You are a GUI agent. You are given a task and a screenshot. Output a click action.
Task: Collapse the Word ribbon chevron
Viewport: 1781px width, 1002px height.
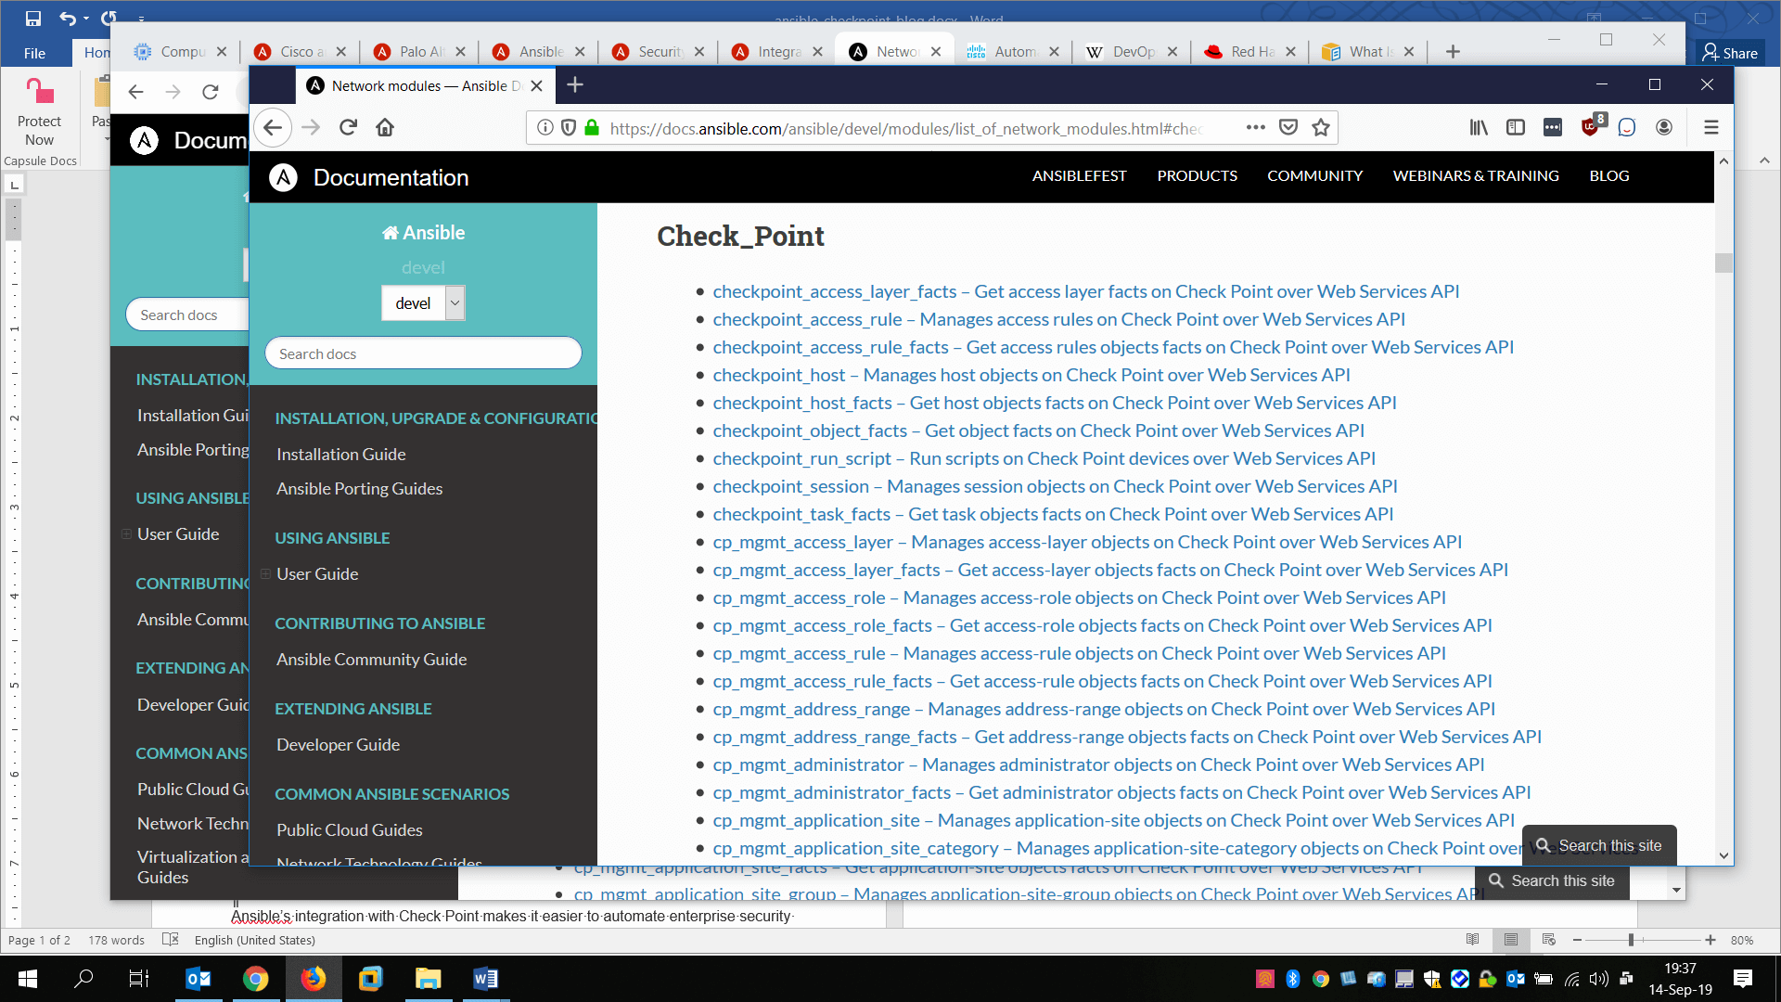click(1764, 161)
